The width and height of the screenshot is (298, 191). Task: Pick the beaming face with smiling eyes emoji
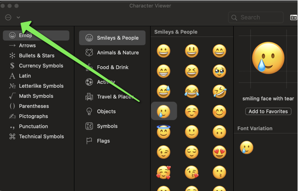coord(164,71)
